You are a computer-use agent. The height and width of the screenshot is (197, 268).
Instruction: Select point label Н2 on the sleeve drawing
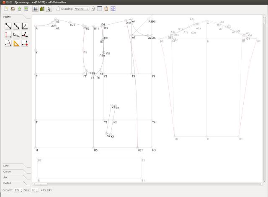tap(177, 139)
